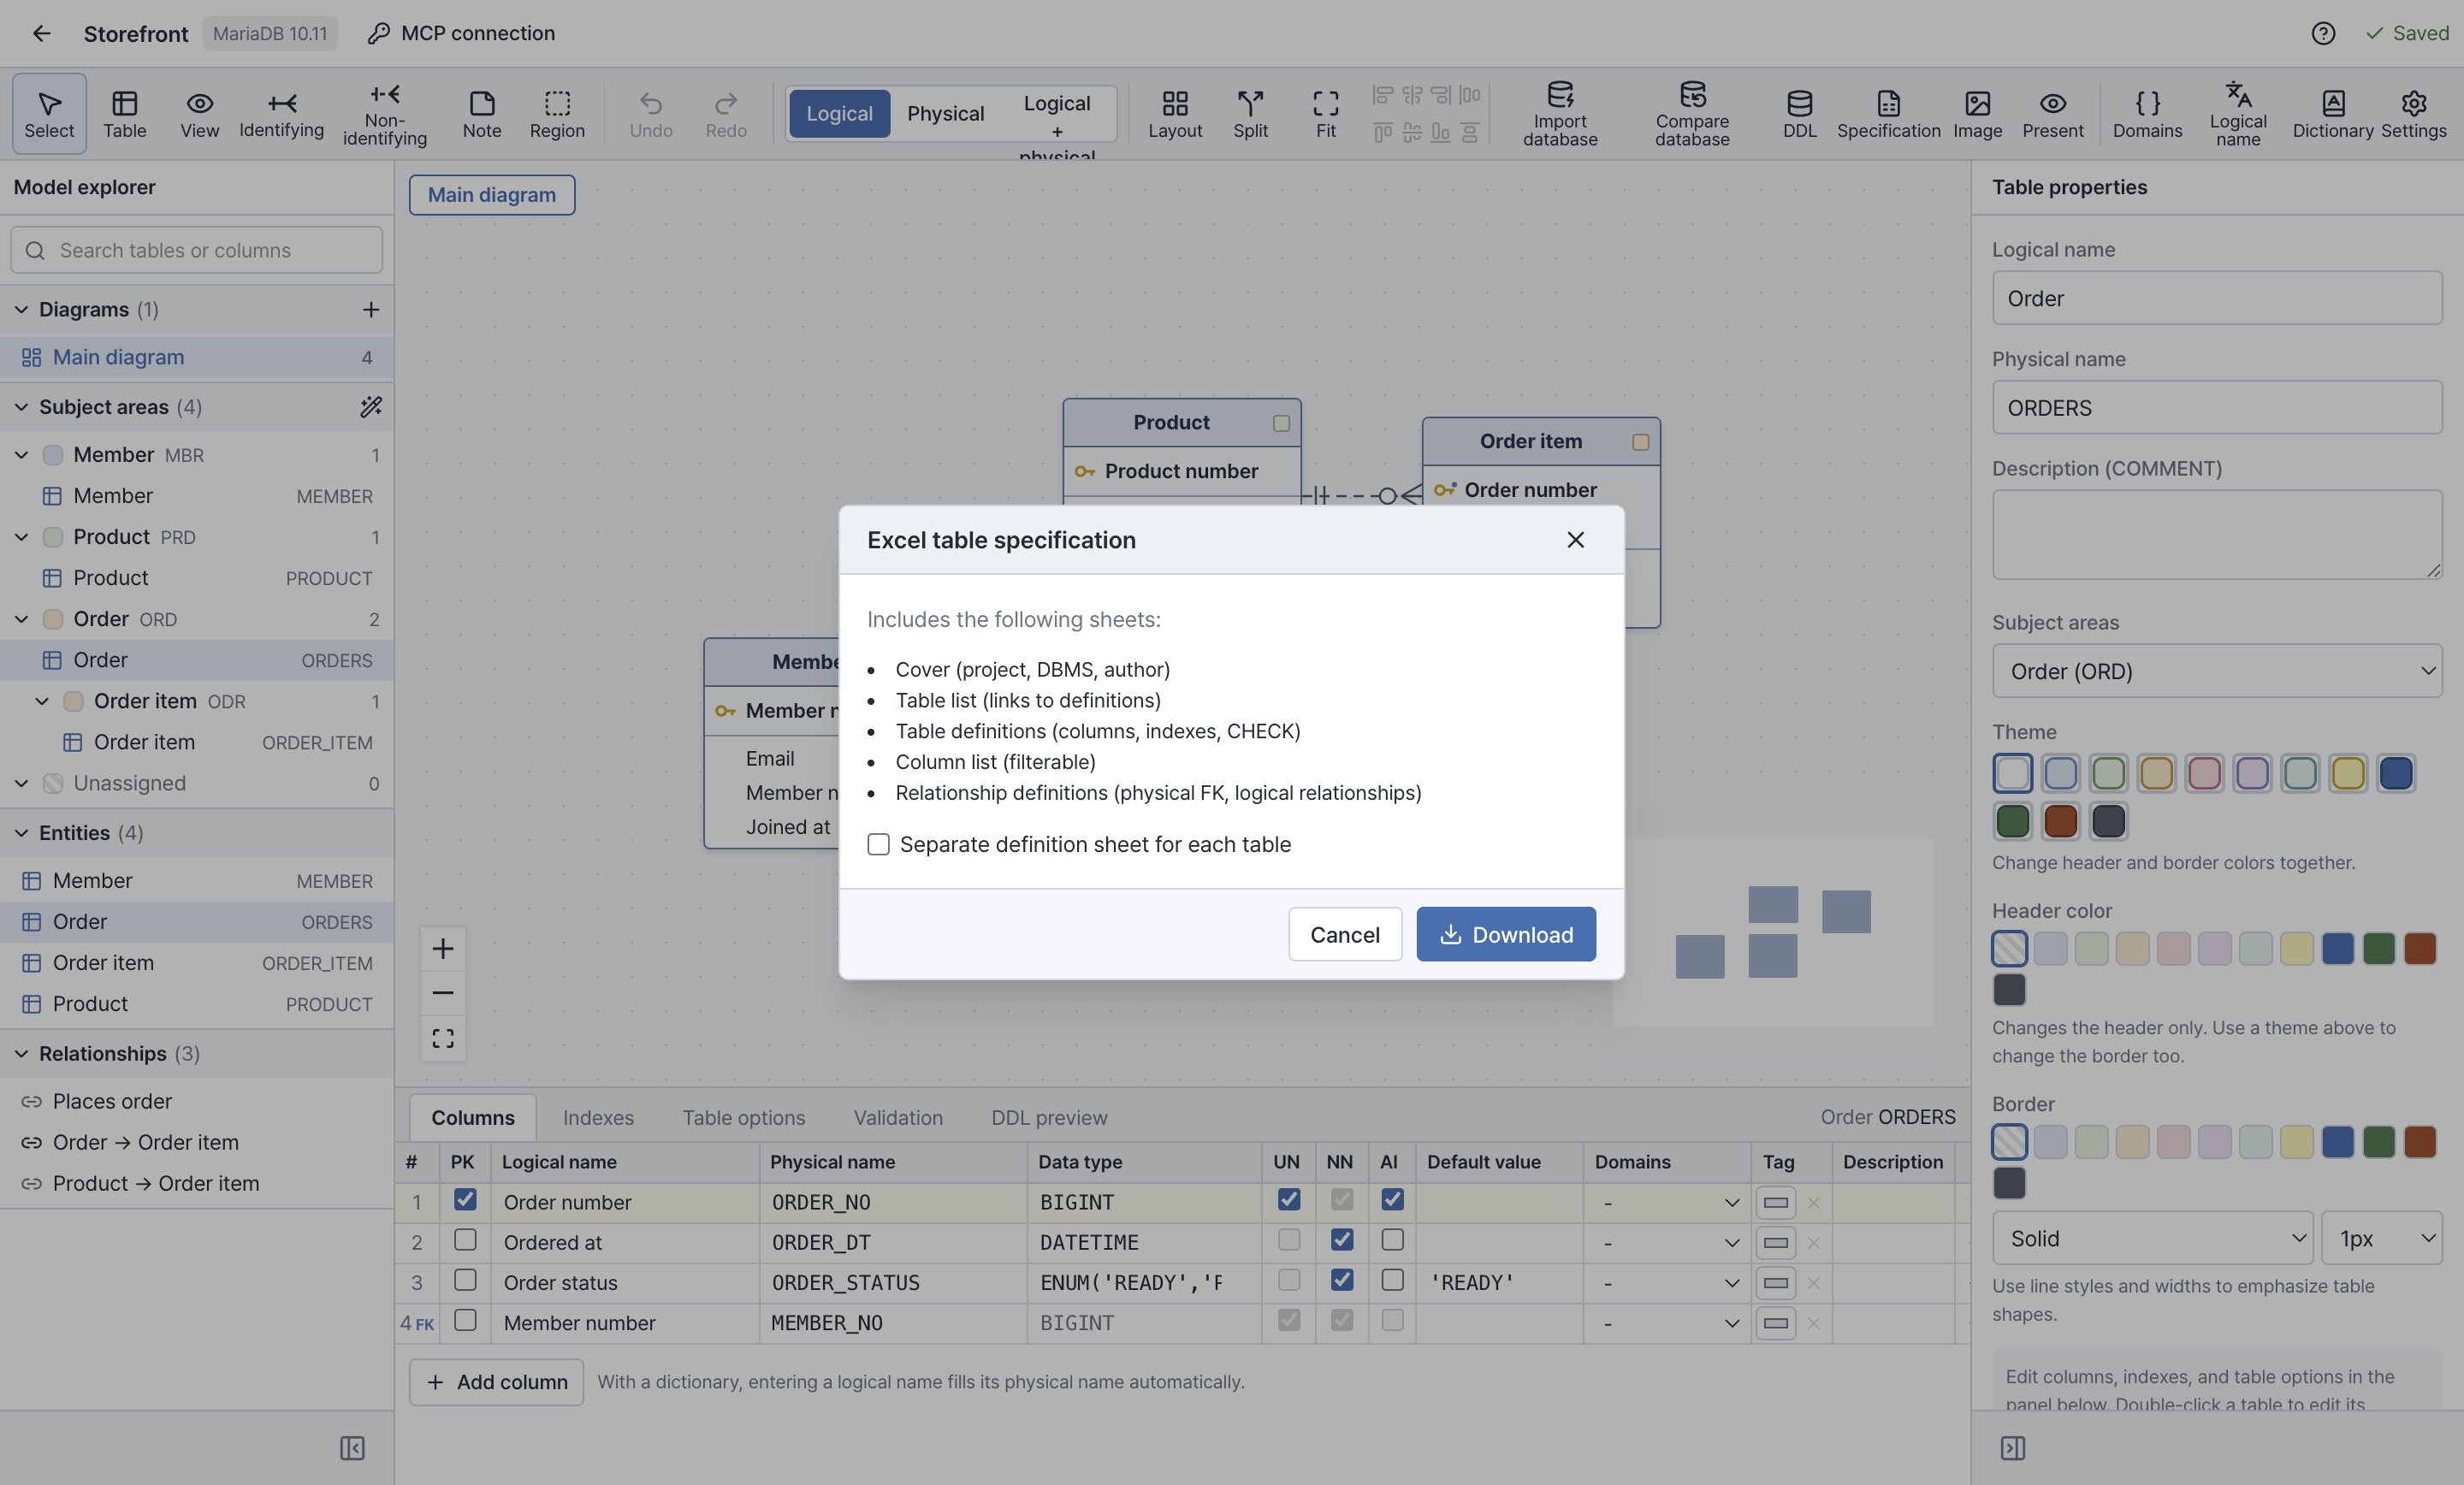
Task: Toggle AI checkbox for Order number row
Action: [x=1392, y=1199]
